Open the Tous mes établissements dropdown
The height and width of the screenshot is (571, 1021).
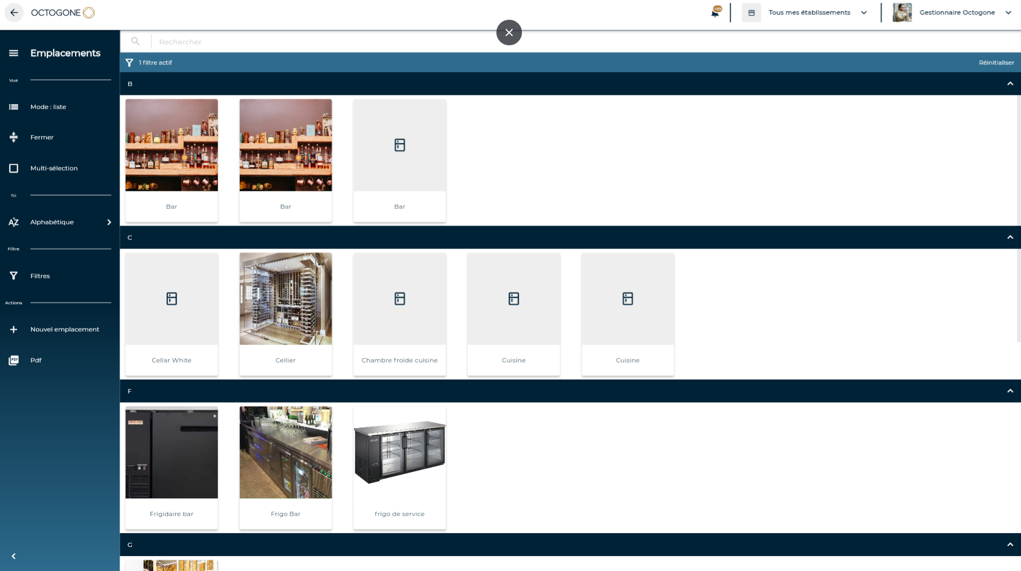[x=817, y=12]
